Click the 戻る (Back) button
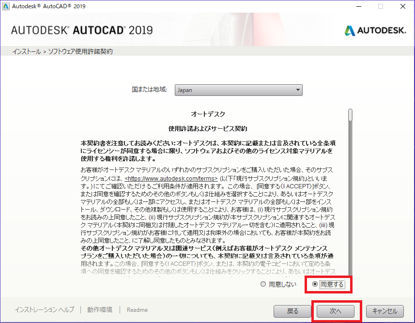The image size is (415, 323). [292, 311]
